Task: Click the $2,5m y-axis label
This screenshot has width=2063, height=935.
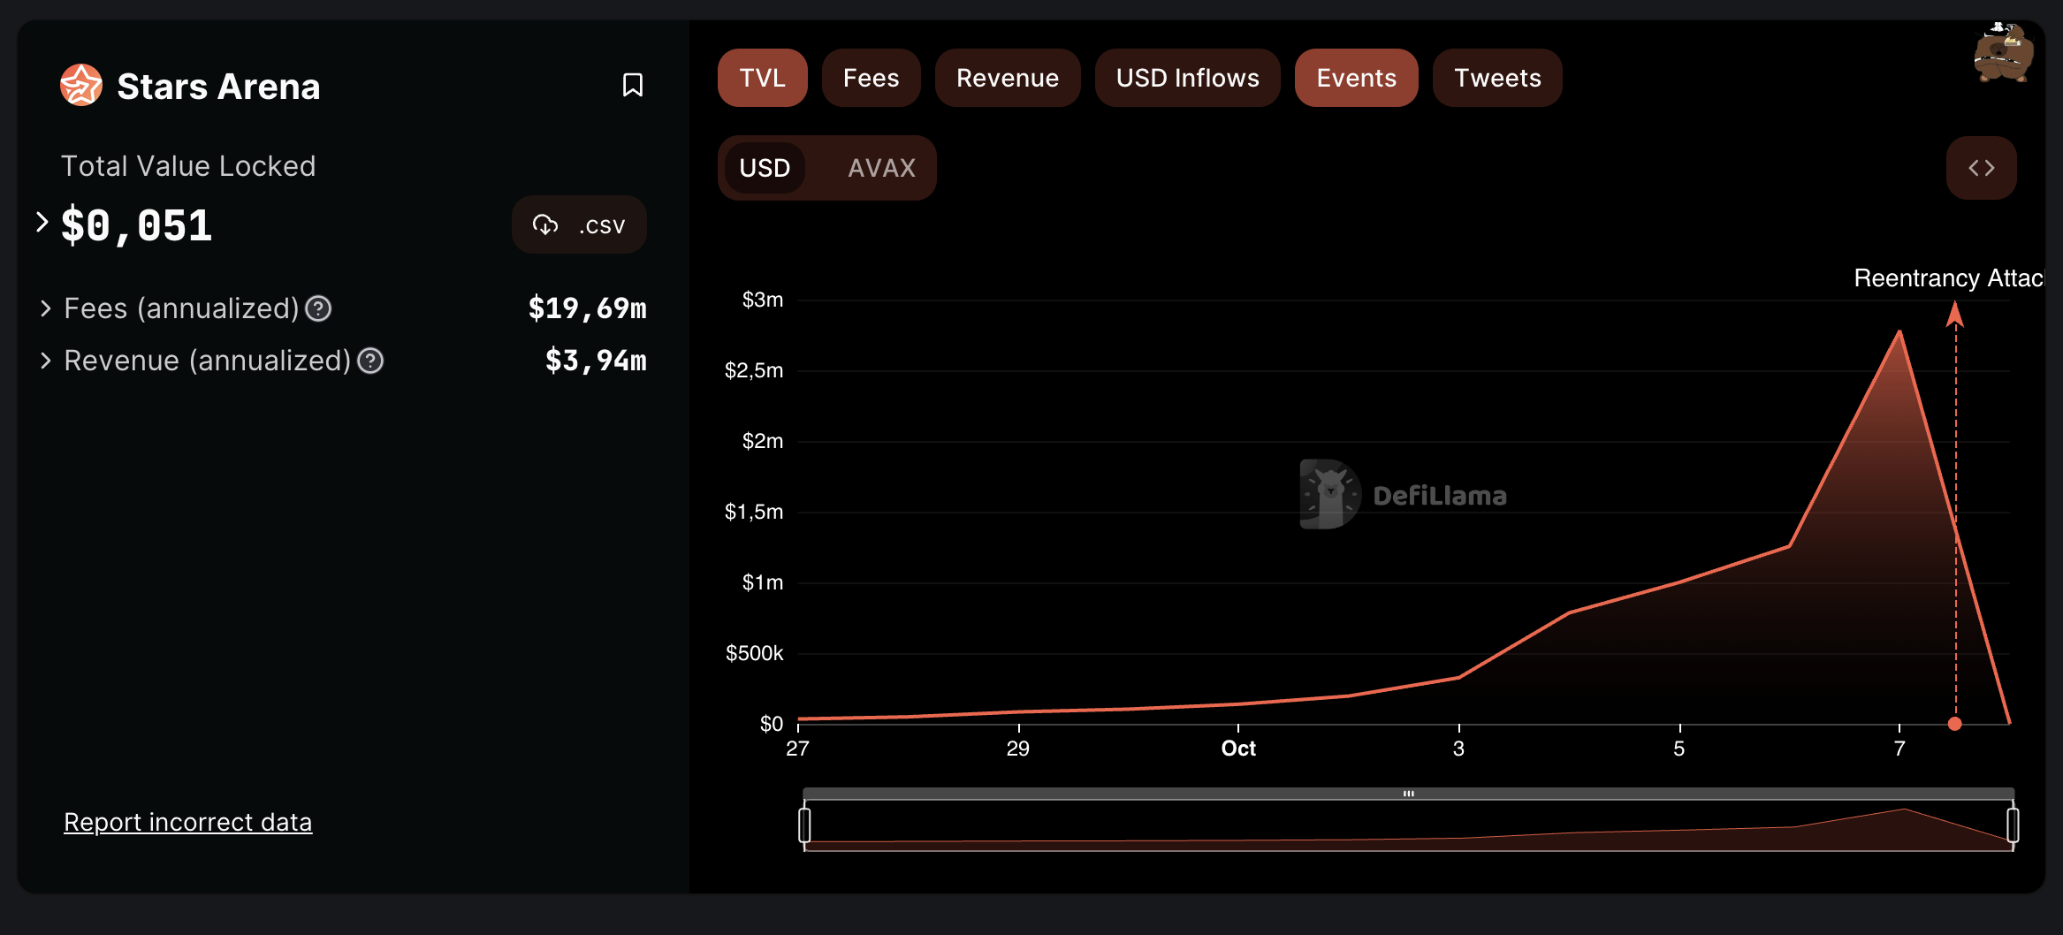Action: tap(754, 370)
